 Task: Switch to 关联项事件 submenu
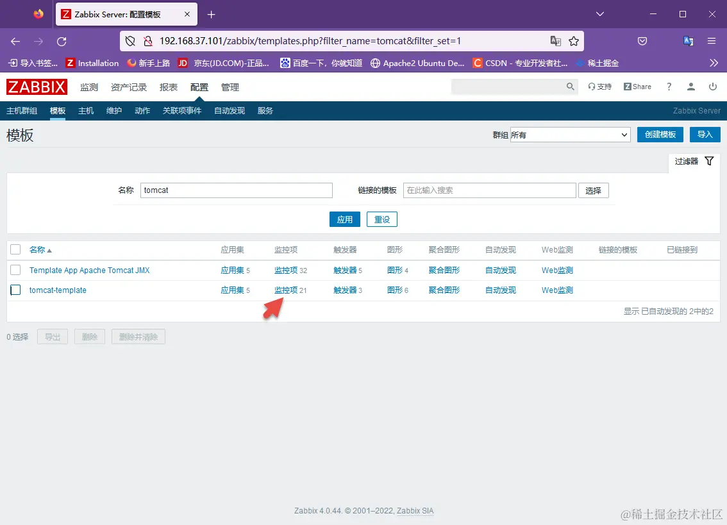tap(182, 111)
